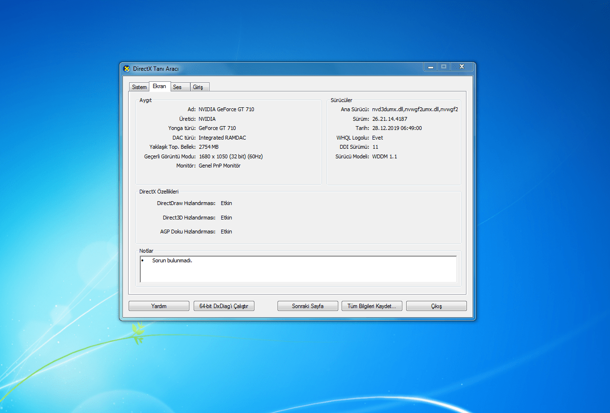This screenshot has height=413, width=610.
Task: Click Sonraki Sayfa button
Action: tap(308, 306)
